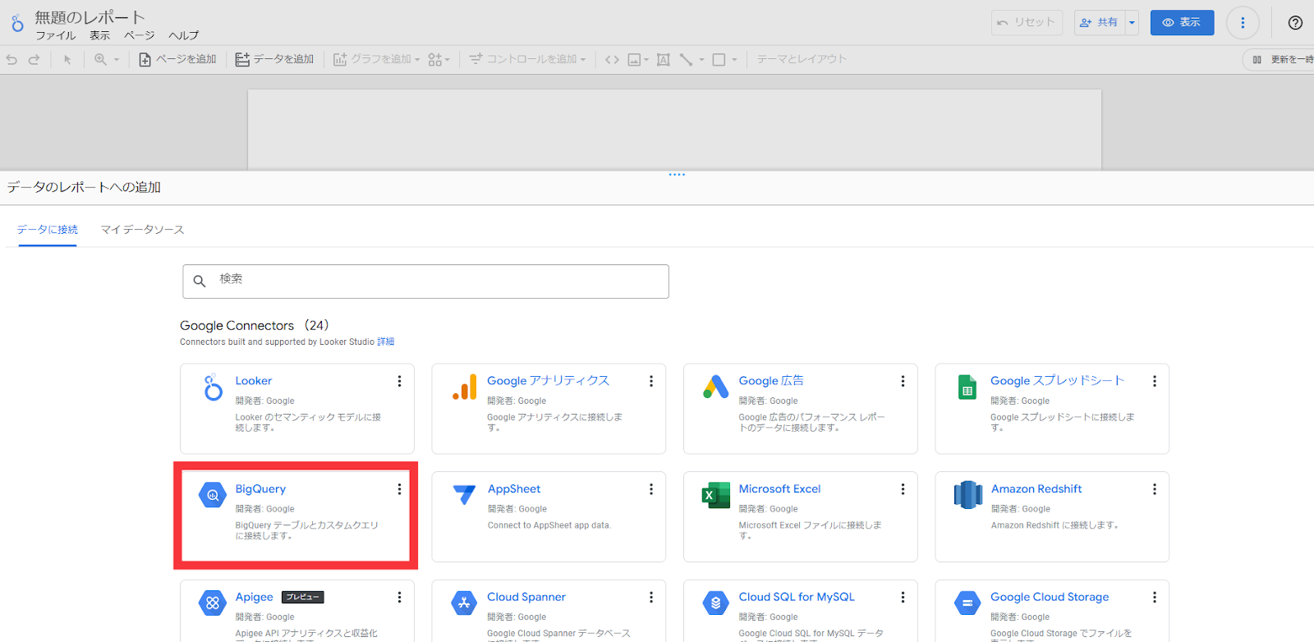1314x642 pixels.
Task: Open Cloud Spanner connector options menu
Action: point(651,598)
